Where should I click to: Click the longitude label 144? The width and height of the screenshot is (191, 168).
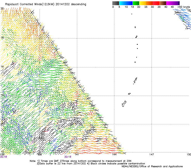[x=114, y=155]
